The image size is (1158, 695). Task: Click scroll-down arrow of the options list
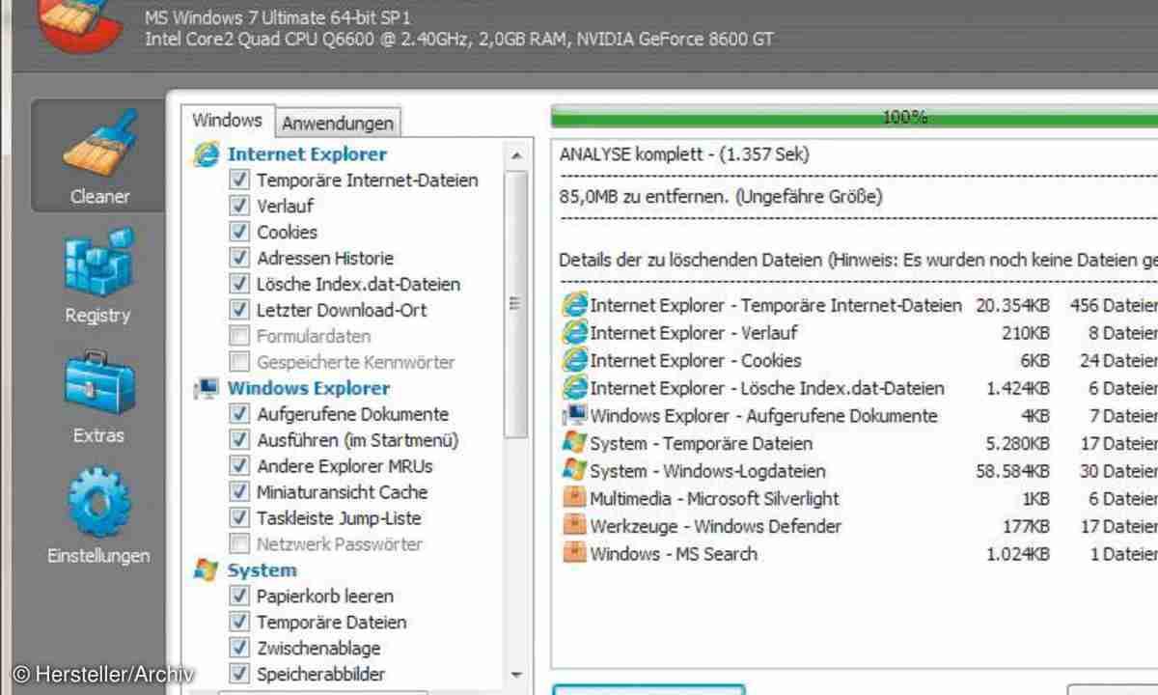click(x=516, y=675)
